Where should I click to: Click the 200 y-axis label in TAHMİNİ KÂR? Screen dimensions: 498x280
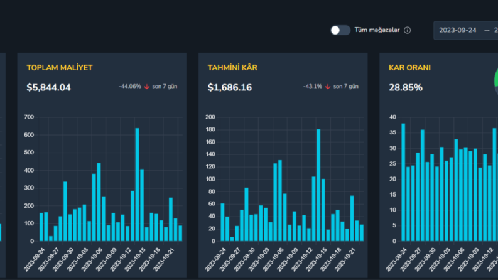pos(210,117)
